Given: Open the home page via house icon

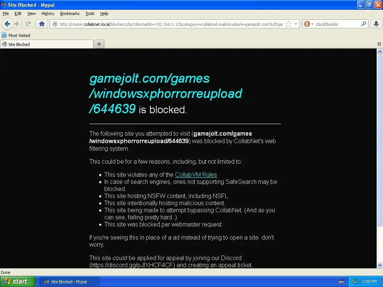Looking at the screenshot, I should coord(42,24).
